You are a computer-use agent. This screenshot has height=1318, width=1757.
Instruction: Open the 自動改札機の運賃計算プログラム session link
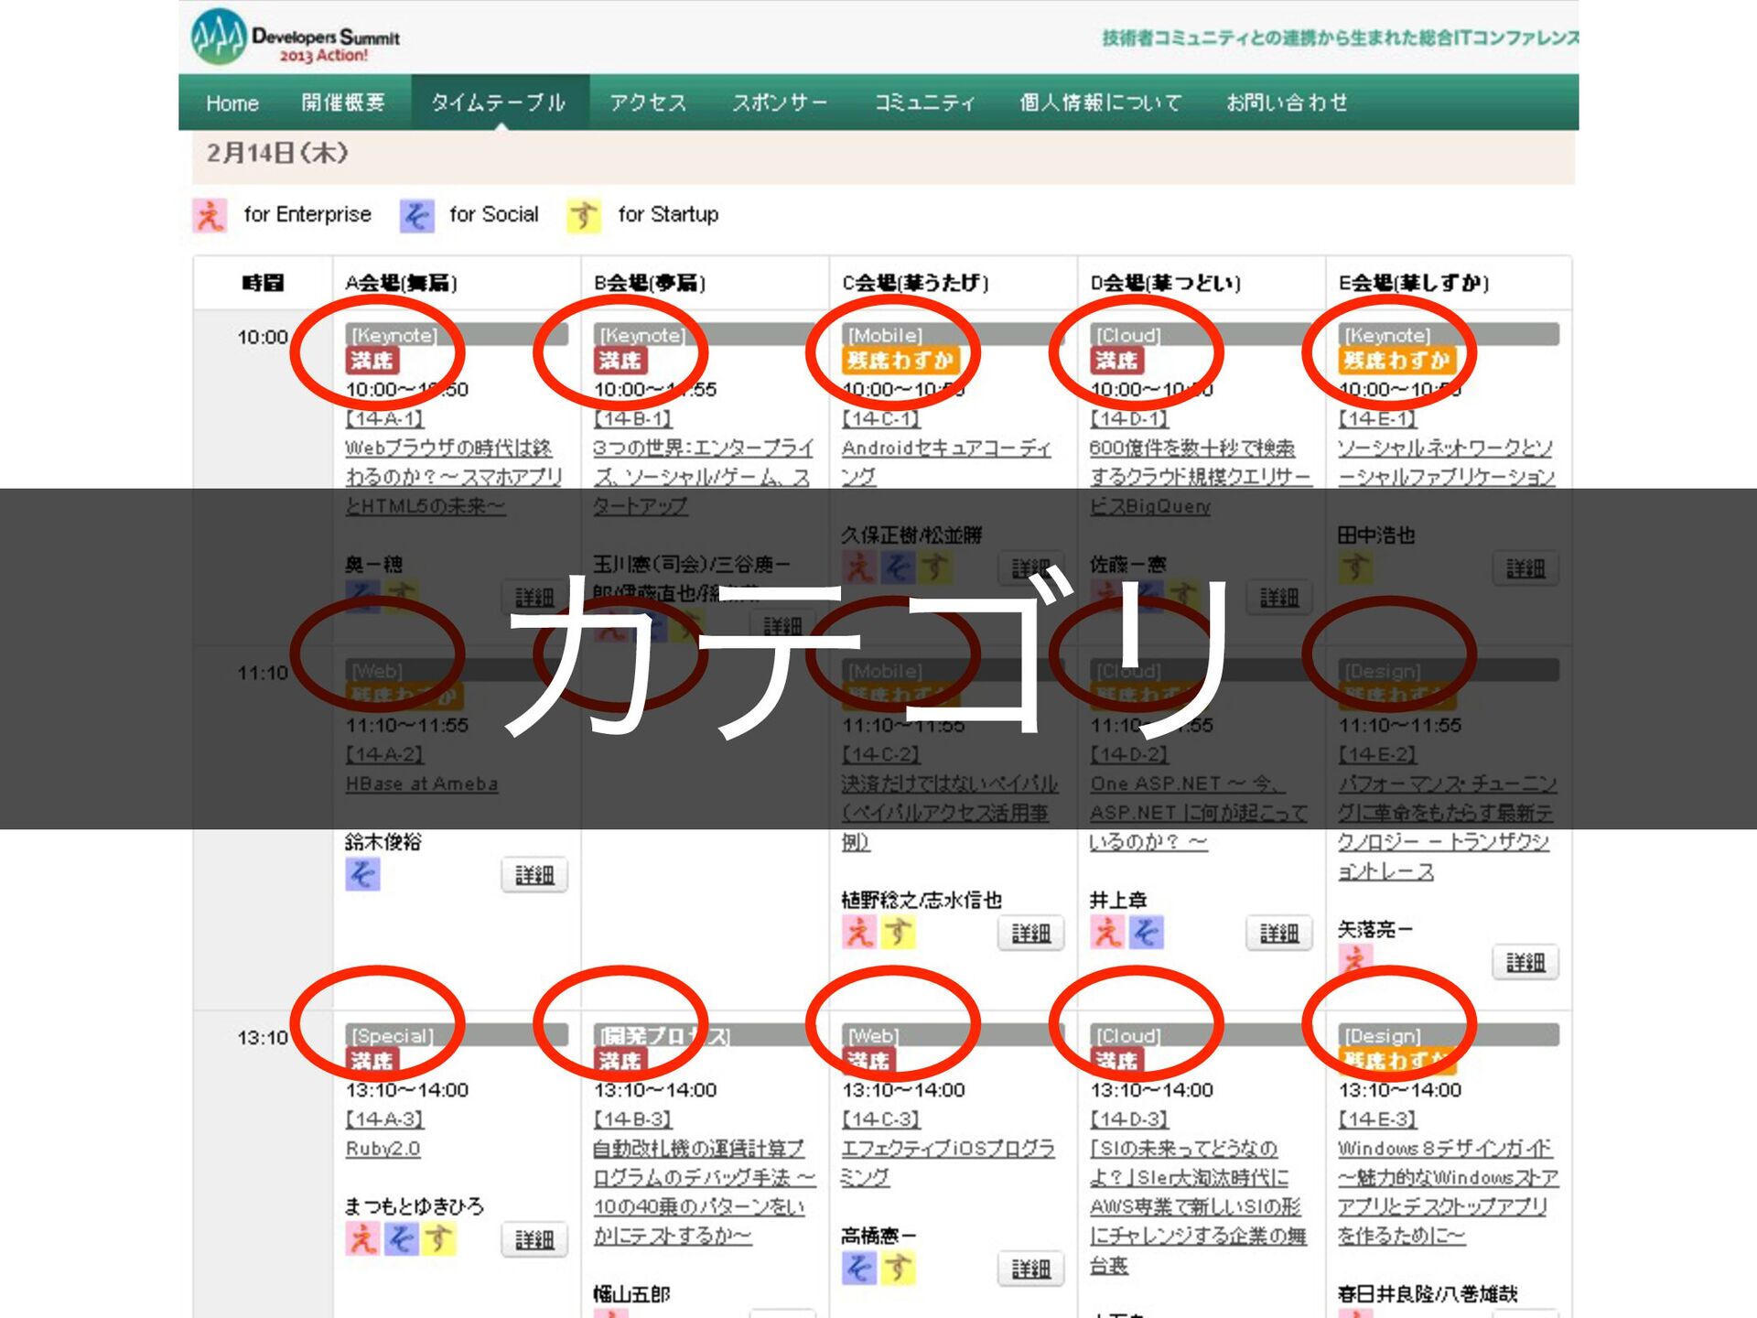click(x=704, y=1193)
